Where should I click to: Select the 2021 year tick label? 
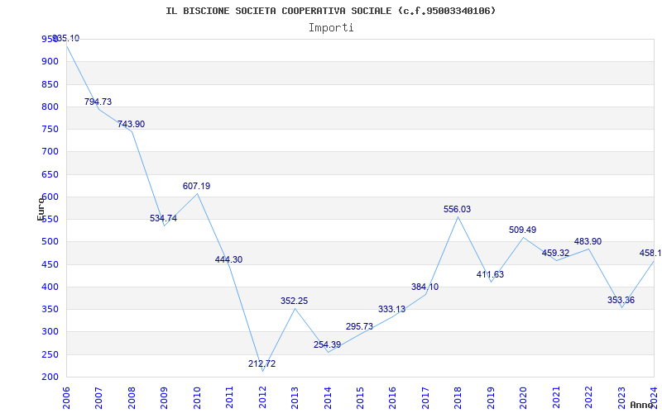(556, 398)
